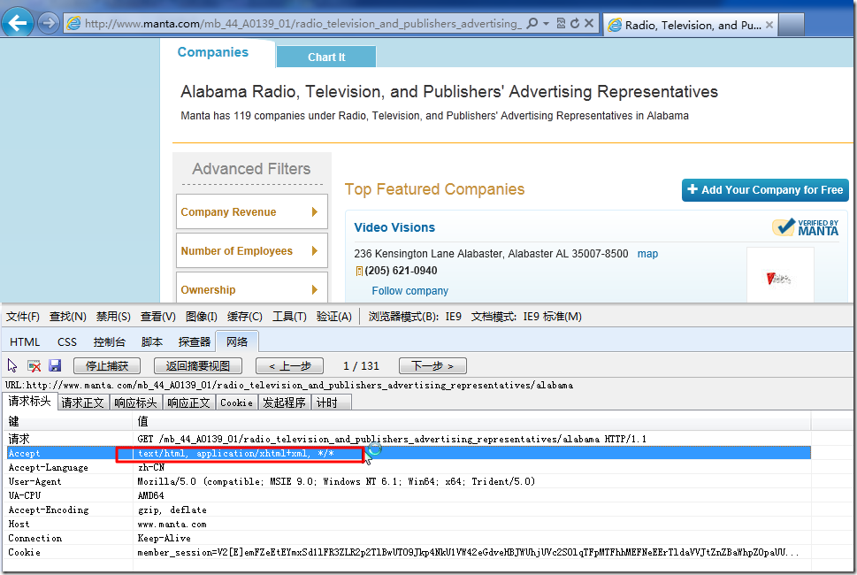Image resolution: width=857 pixels, height=575 pixels.
Task: Open the 图像(I) menu
Action: point(201,317)
